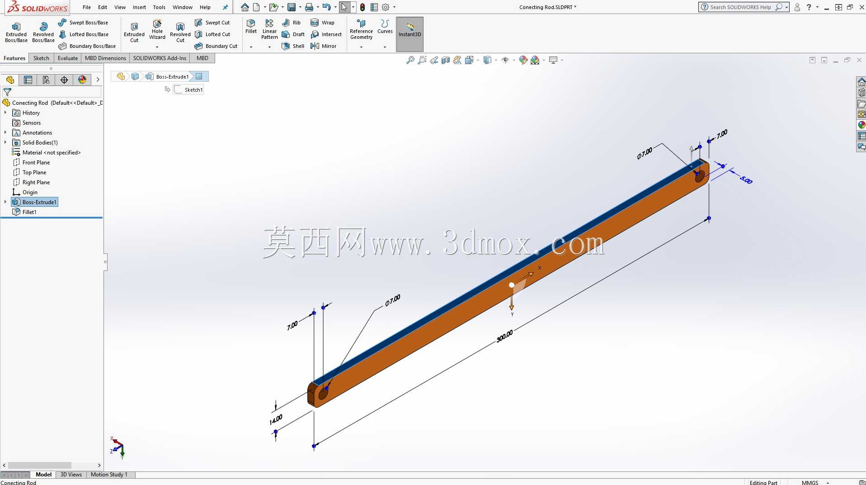Switch to the Evaluate tab
The image size is (866, 485).
(x=68, y=58)
